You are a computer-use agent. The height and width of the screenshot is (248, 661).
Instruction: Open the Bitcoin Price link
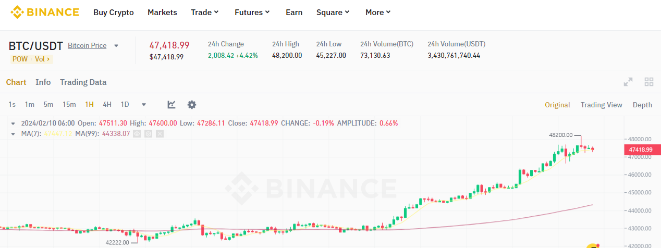[x=87, y=45]
